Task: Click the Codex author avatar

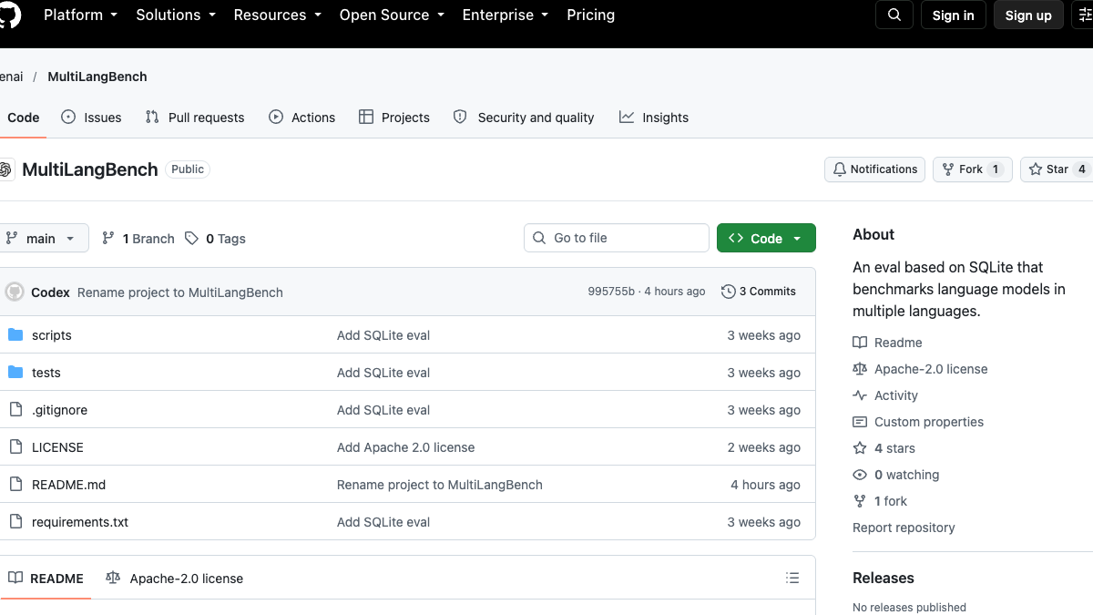Action: coord(15,292)
